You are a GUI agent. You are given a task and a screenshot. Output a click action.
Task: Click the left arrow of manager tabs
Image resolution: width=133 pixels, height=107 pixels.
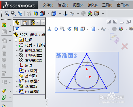click(38, 22)
